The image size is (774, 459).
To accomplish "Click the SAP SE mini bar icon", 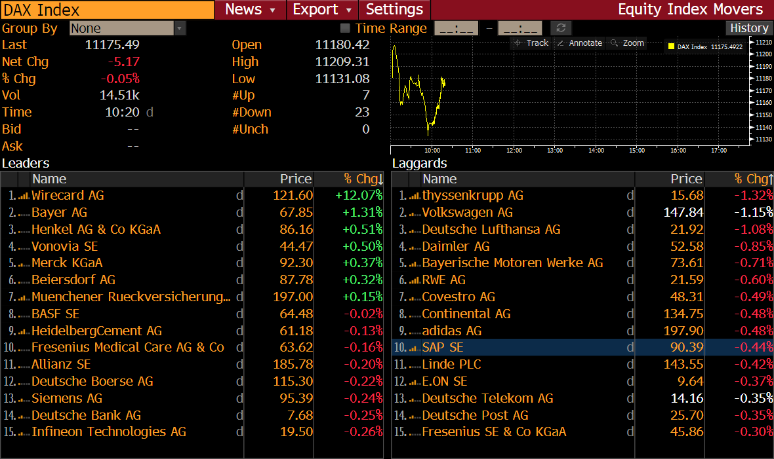I will [414, 348].
